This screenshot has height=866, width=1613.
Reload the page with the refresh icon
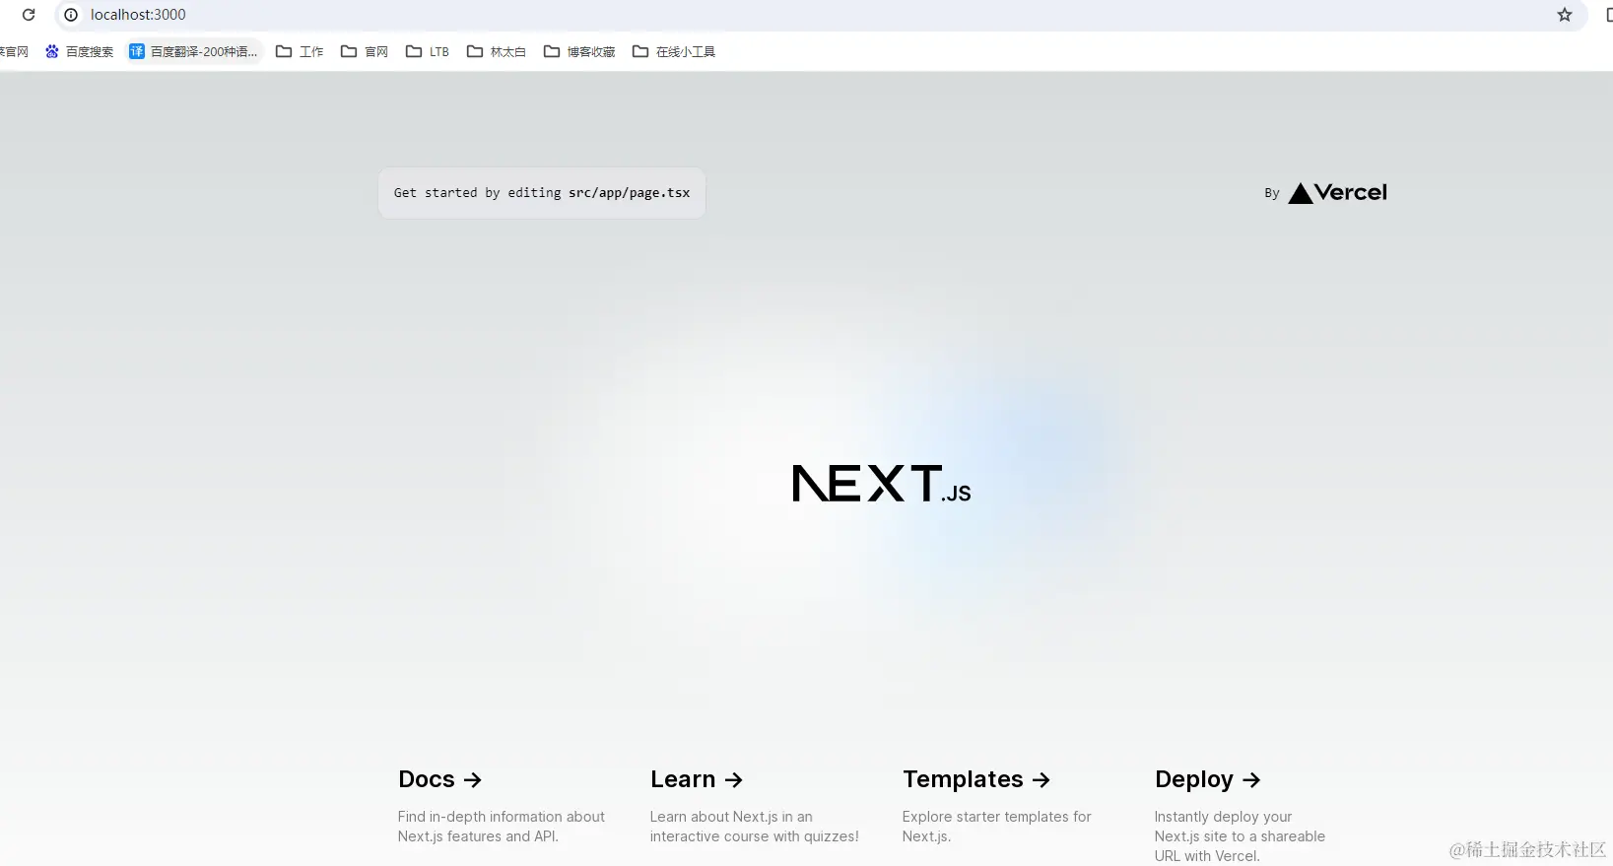coord(29,15)
